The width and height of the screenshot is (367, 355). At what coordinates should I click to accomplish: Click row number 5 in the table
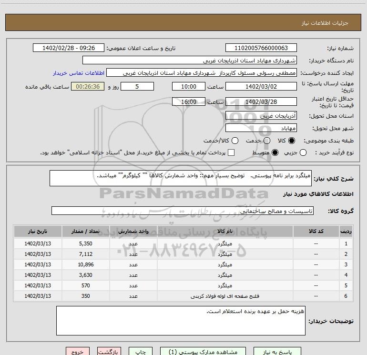(x=346, y=285)
